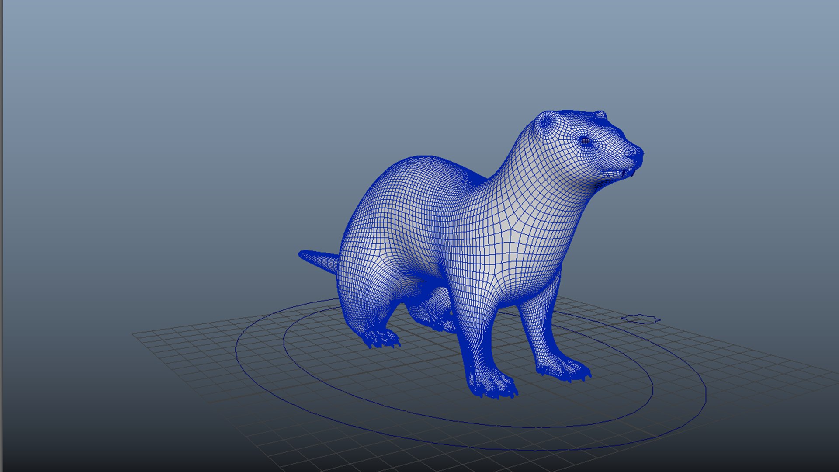The image size is (839, 472).
Task: Select the small gear-shaped curve on grid
Action: (x=641, y=318)
